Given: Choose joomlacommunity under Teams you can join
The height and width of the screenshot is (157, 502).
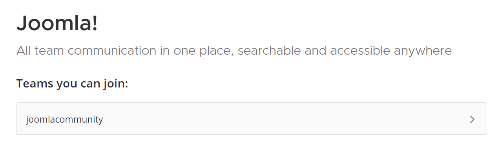Looking at the screenshot, I should click(64, 120).
